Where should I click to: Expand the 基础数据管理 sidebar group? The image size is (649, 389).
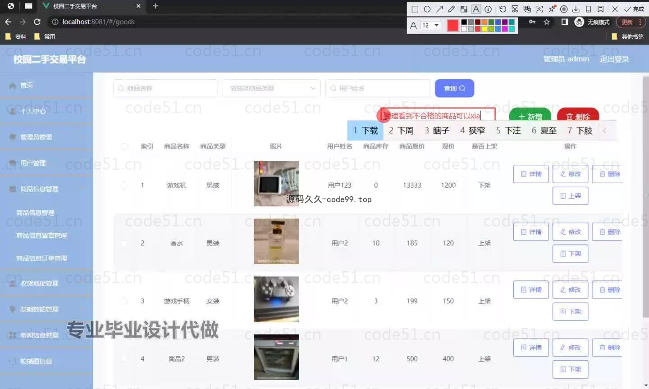click(x=46, y=309)
